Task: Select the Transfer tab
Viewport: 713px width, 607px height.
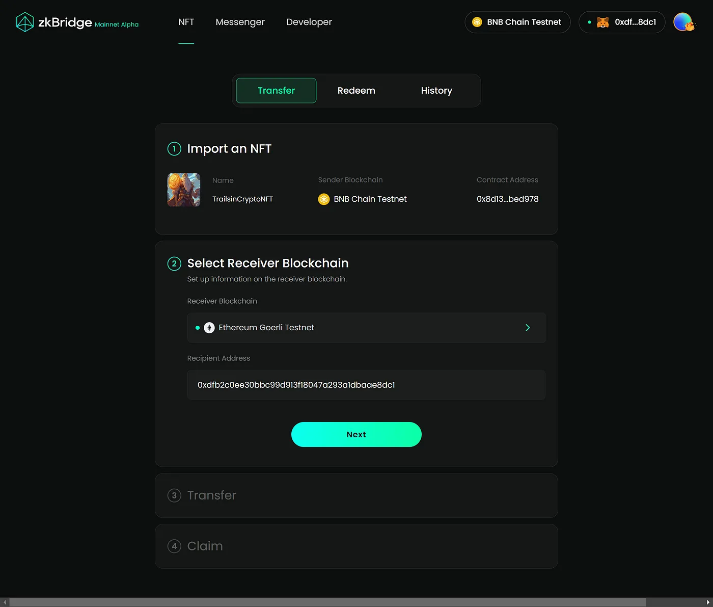Action: [x=276, y=90]
